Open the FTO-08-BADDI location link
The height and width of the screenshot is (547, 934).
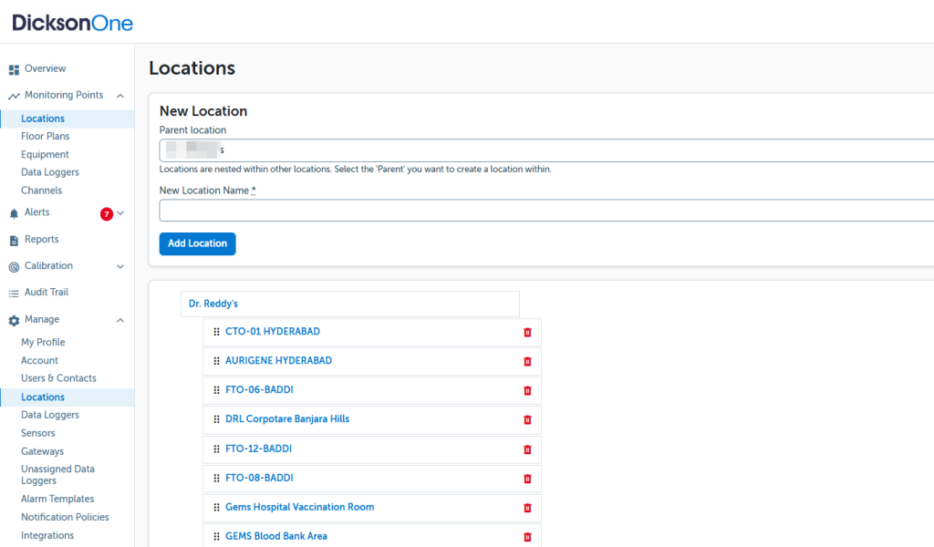(x=259, y=479)
